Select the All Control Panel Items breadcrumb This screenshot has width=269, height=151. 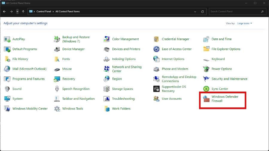[x=68, y=11]
